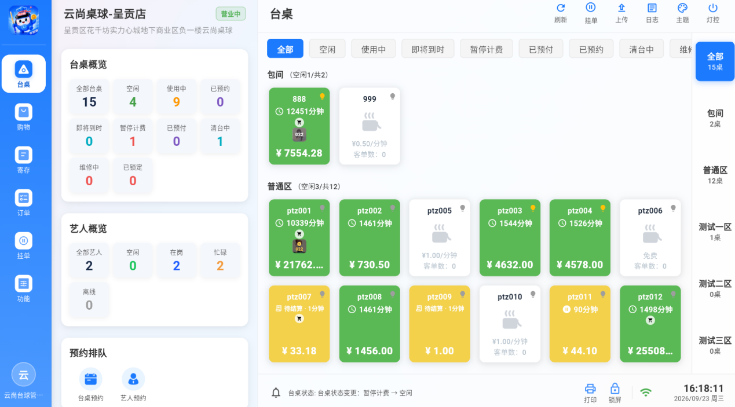
Task: Select the 暂停计费 filter tab
Action: pyautogui.click(x=487, y=49)
